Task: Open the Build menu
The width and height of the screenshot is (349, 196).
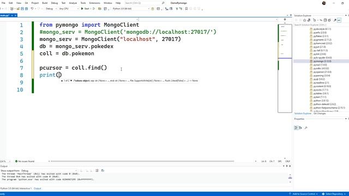Action: (45, 3)
